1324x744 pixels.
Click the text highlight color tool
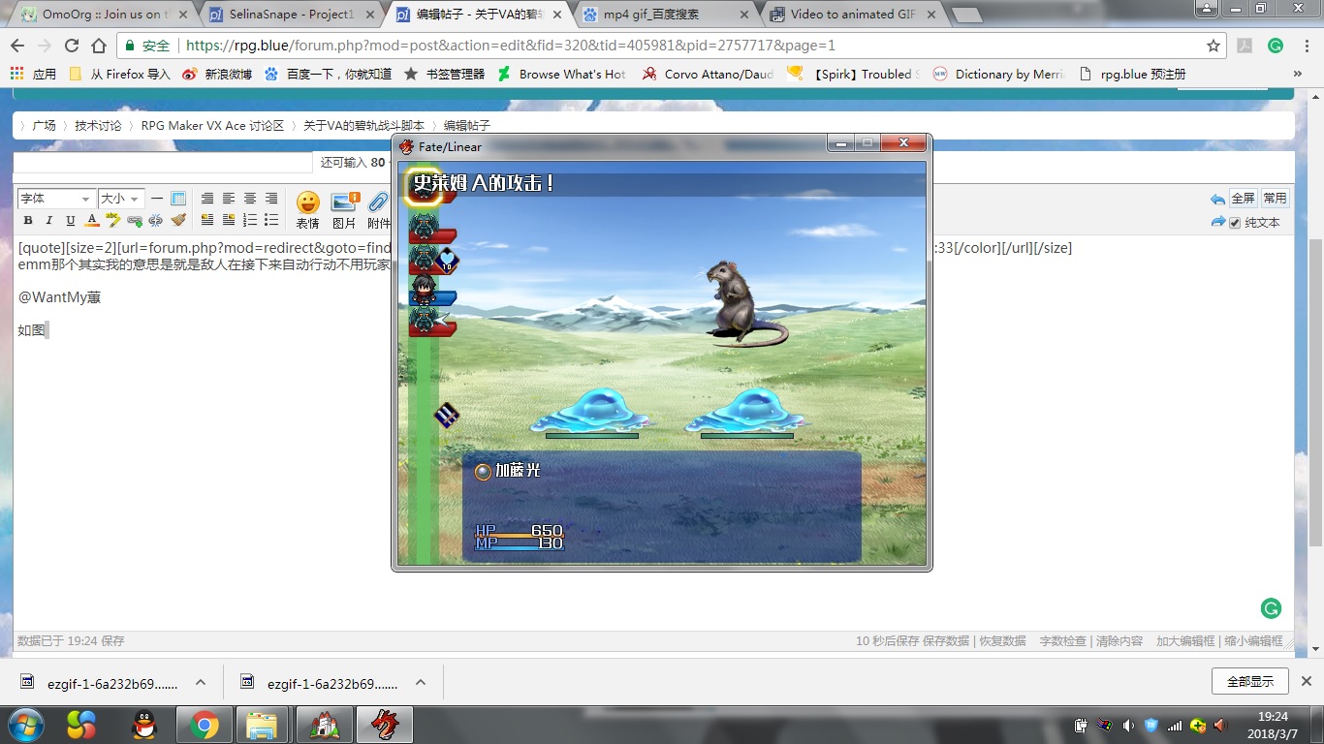click(113, 221)
